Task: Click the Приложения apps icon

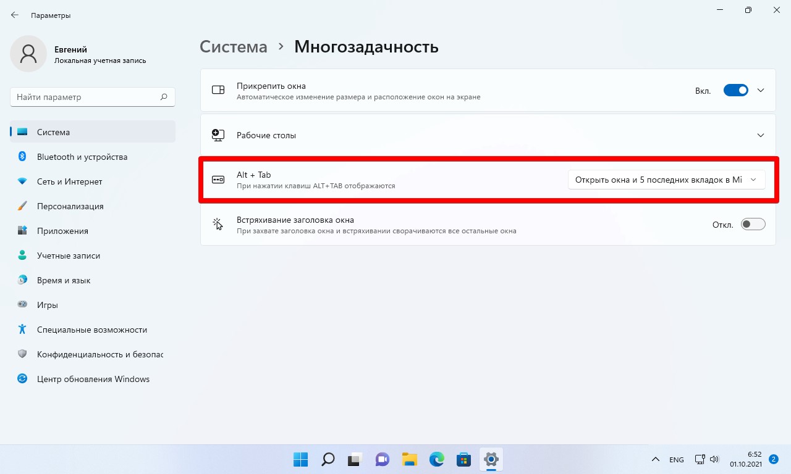Action: pyautogui.click(x=22, y=231)
